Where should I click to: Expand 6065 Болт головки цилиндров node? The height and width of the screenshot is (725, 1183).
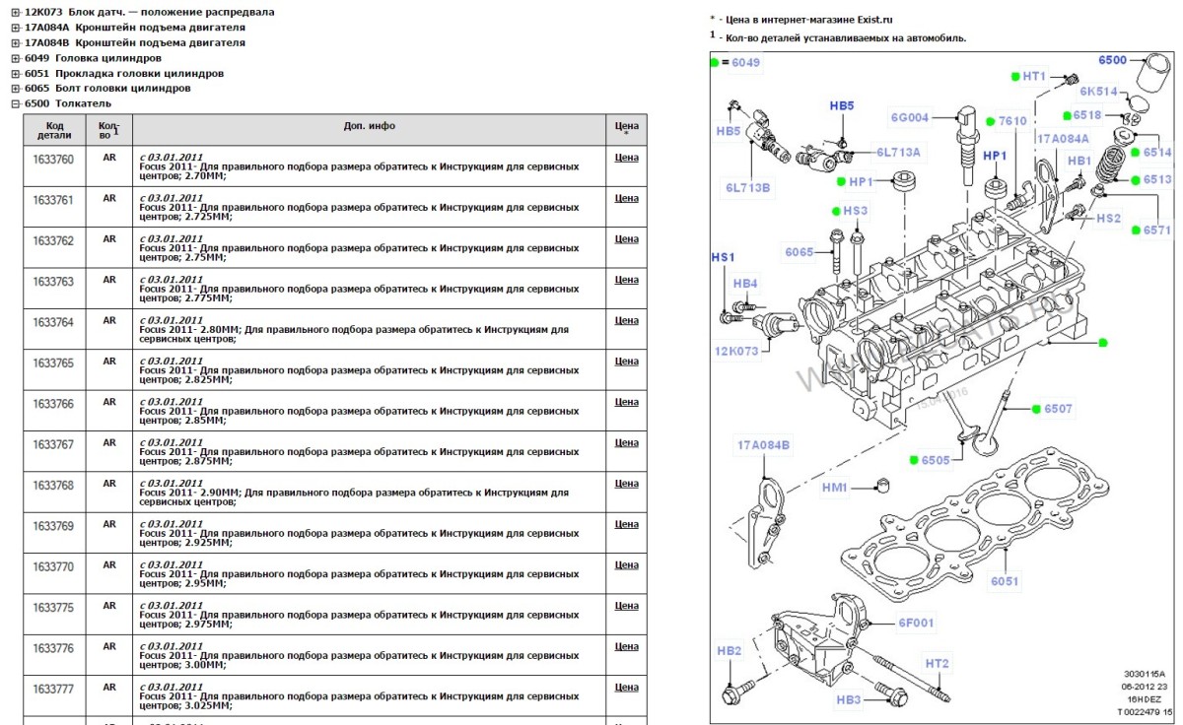coord(16,89)
